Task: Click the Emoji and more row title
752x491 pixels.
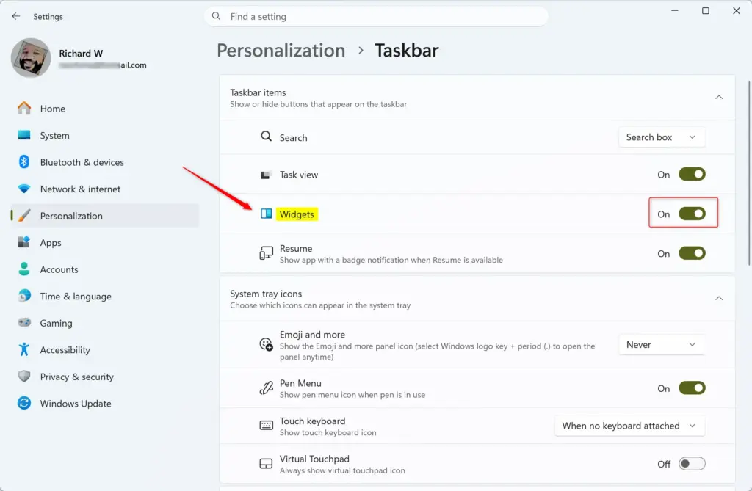Action: [x=312, y=335]
